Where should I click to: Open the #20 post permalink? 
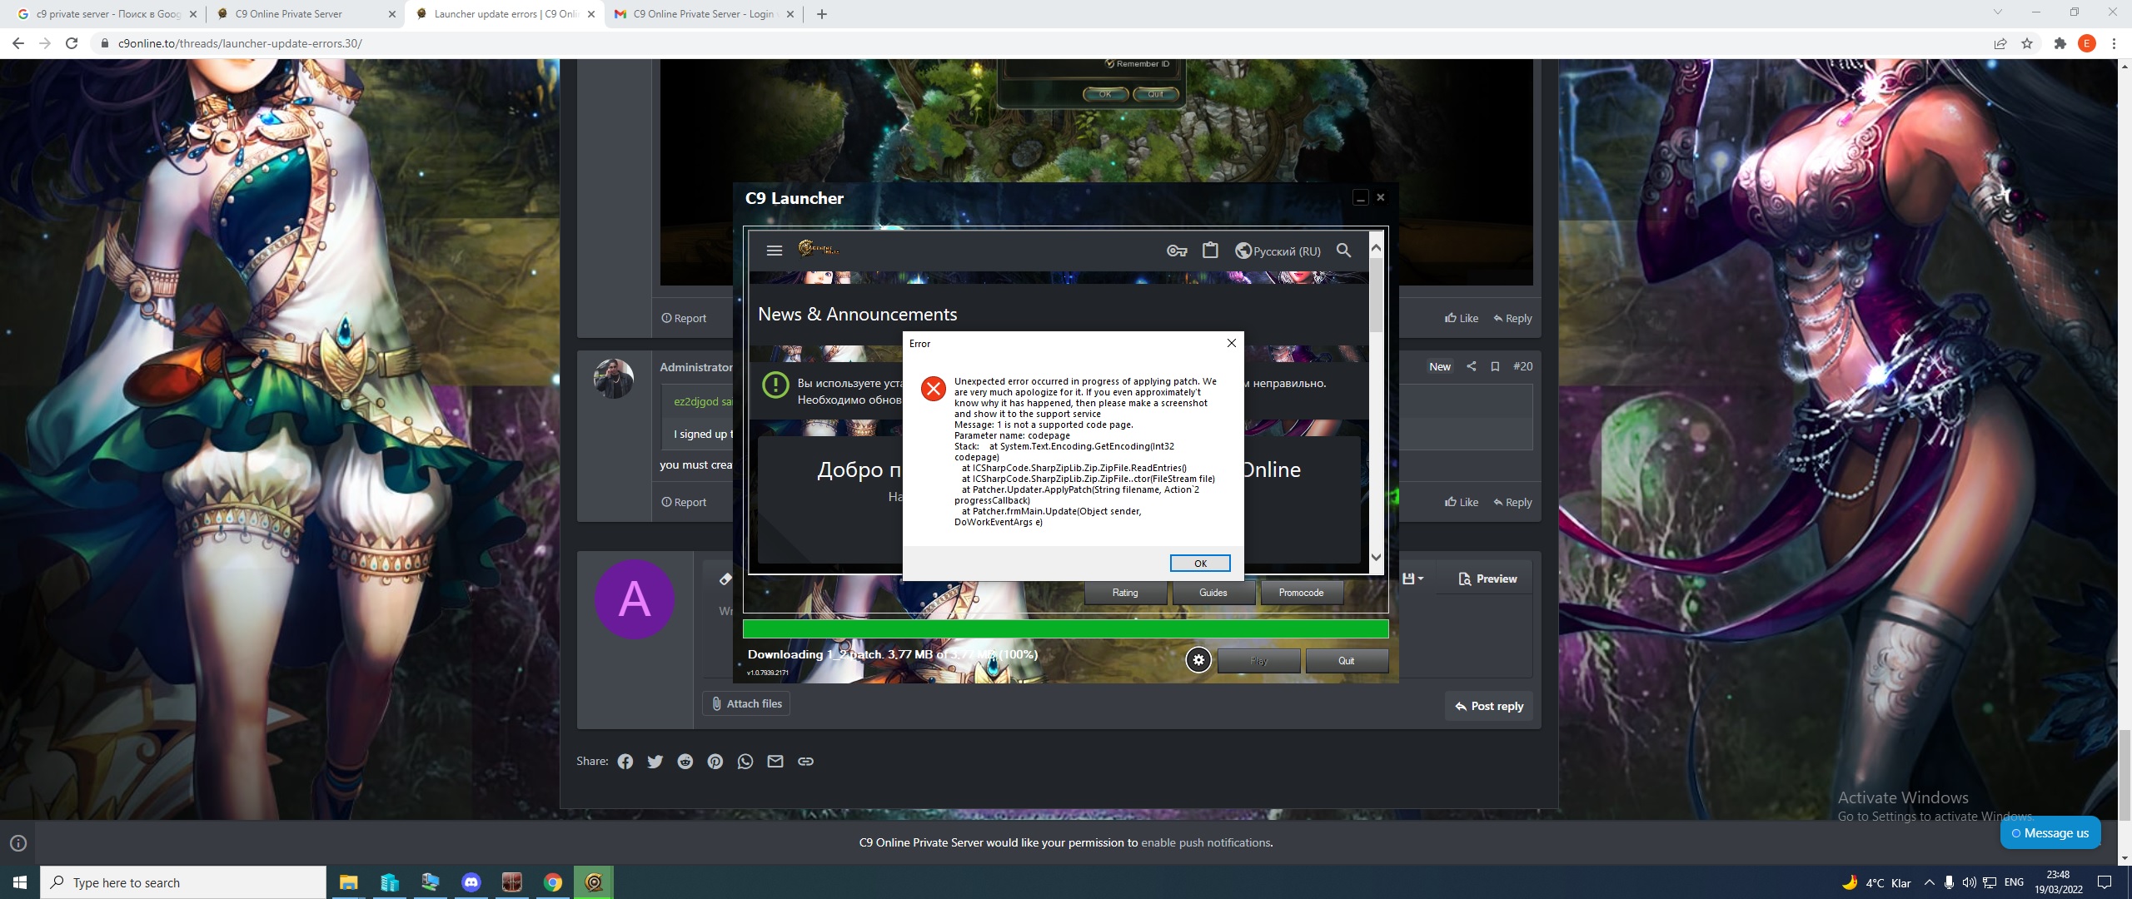click(x=1522, y=366)
